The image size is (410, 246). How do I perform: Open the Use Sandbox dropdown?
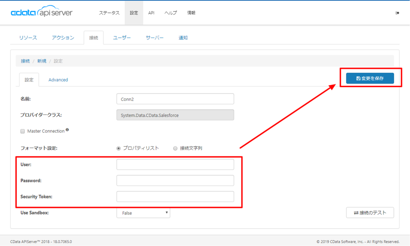[x=143, y=213]
